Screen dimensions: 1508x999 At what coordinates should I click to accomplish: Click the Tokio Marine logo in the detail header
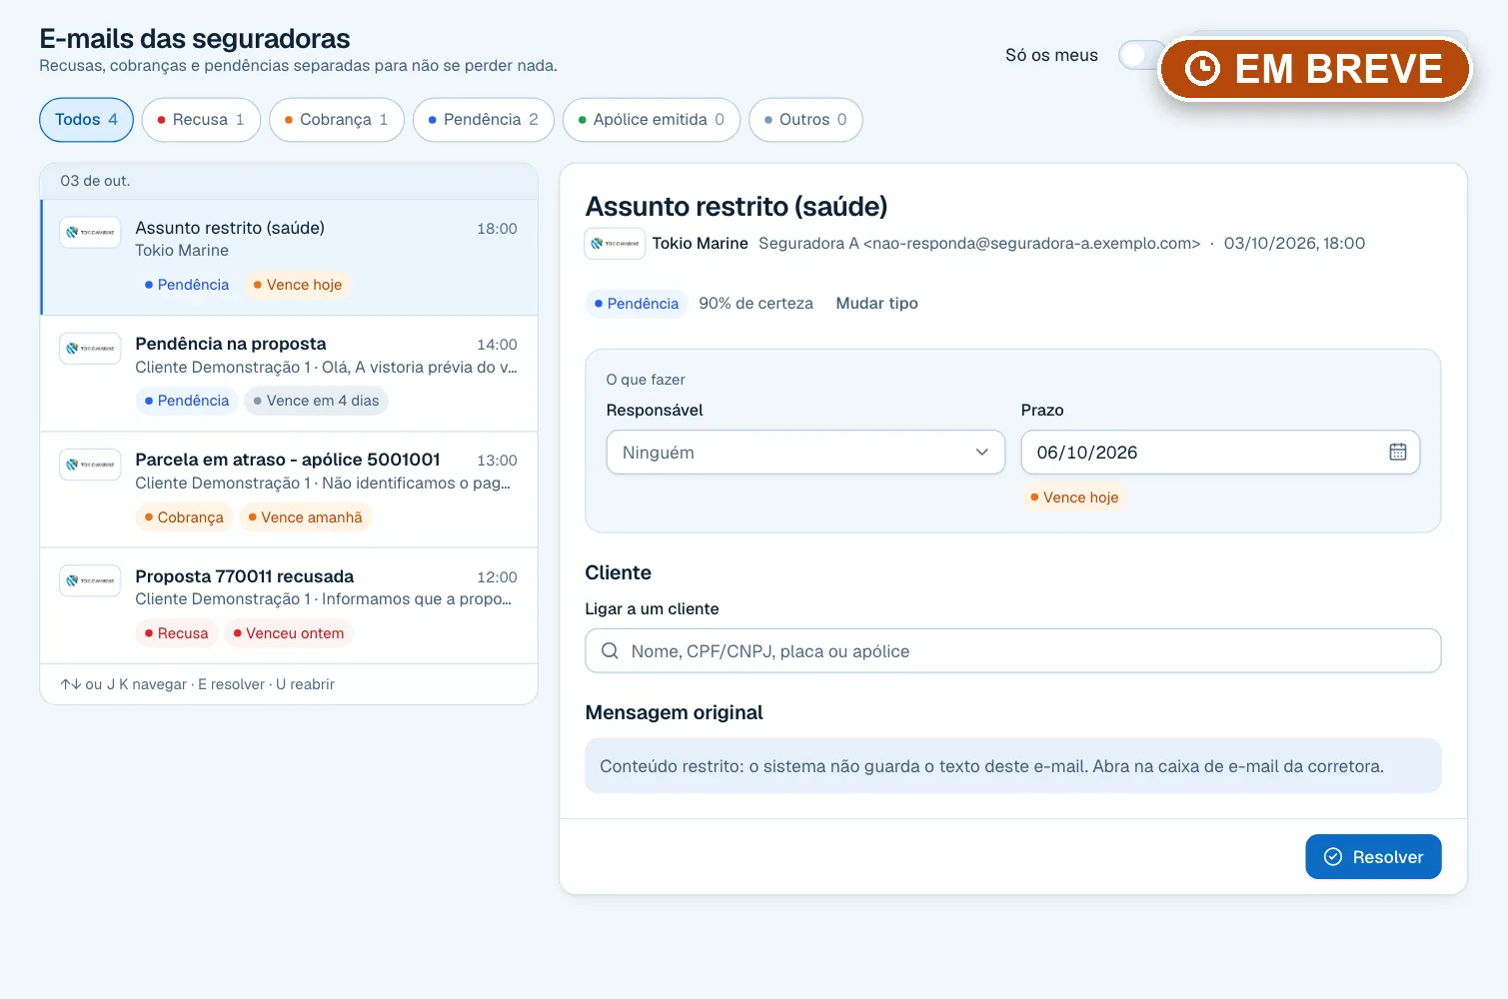[x=615, y=244]
